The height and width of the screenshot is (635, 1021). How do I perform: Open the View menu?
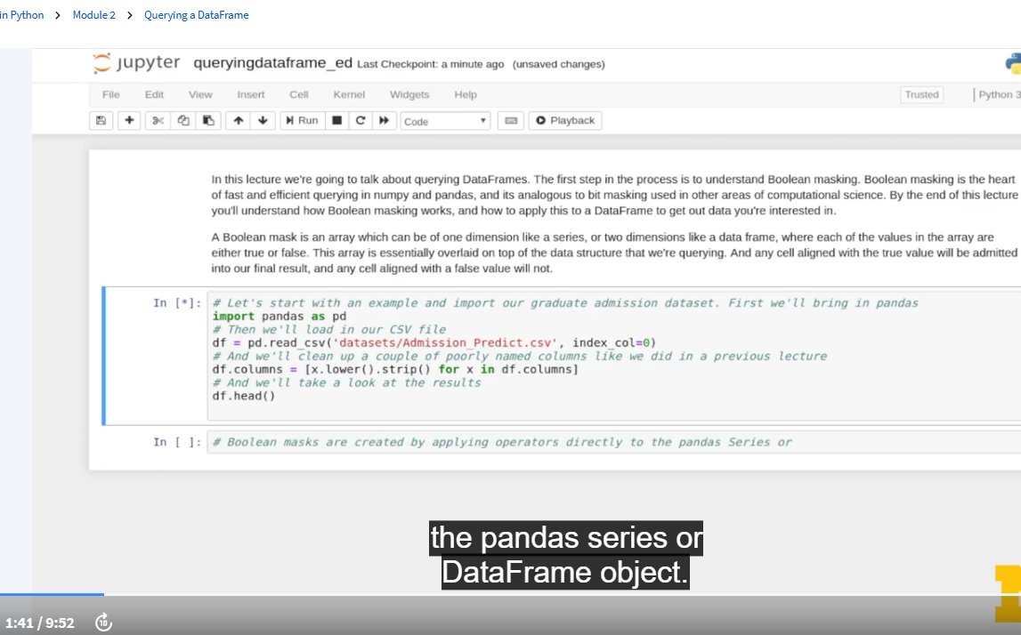(200, 94)
